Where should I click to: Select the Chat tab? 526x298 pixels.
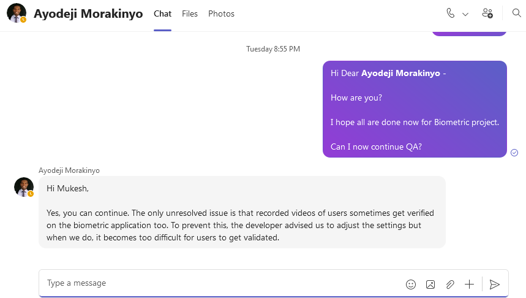tap(162, 13)
